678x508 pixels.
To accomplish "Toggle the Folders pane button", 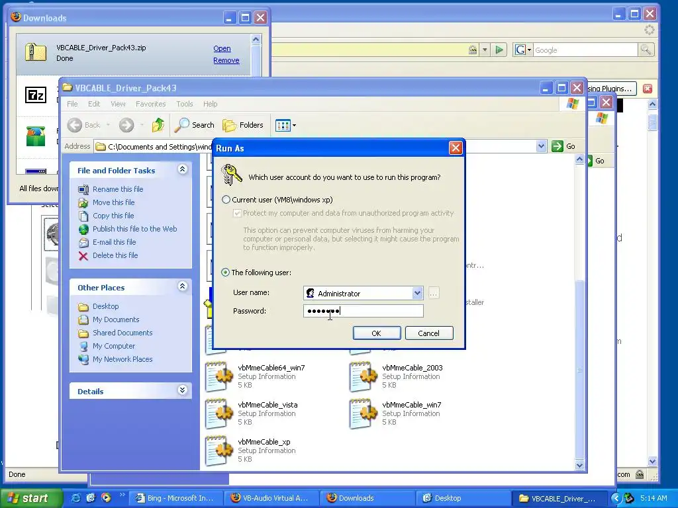I will click(243, 125).
